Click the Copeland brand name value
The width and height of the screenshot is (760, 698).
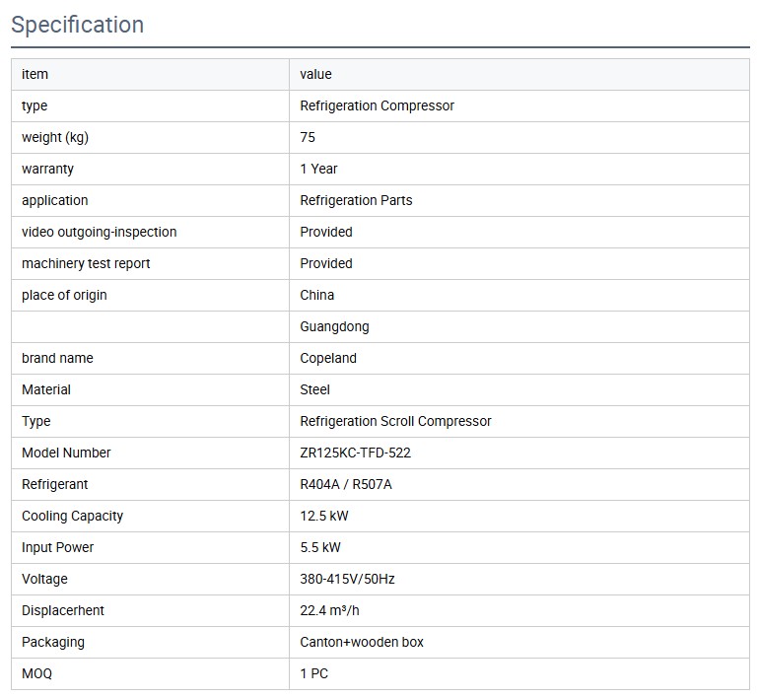click(x=328, y=358)
